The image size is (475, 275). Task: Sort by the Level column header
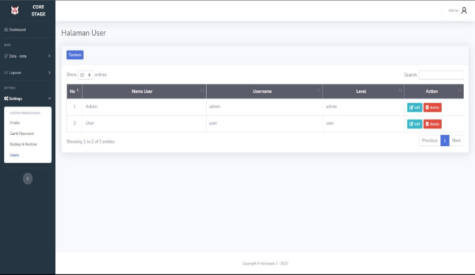(362, 91)
